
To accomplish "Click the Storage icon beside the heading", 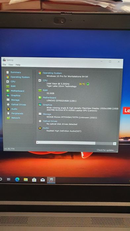I will click(40, 114).
